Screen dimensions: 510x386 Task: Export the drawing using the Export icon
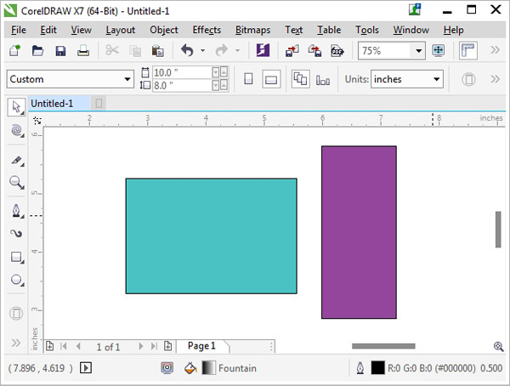314,51
